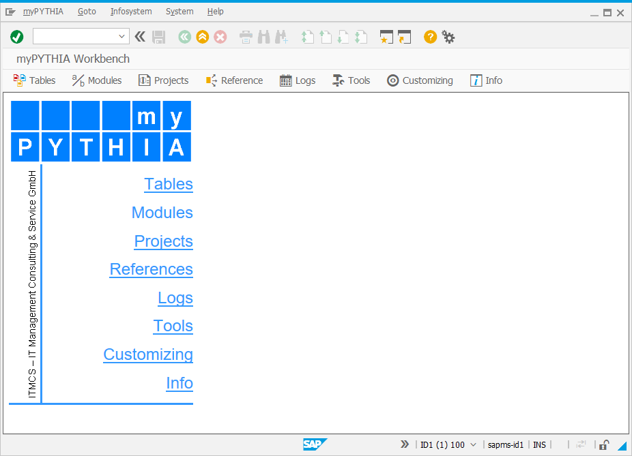Click the Find Next binoculars icon

281,37
